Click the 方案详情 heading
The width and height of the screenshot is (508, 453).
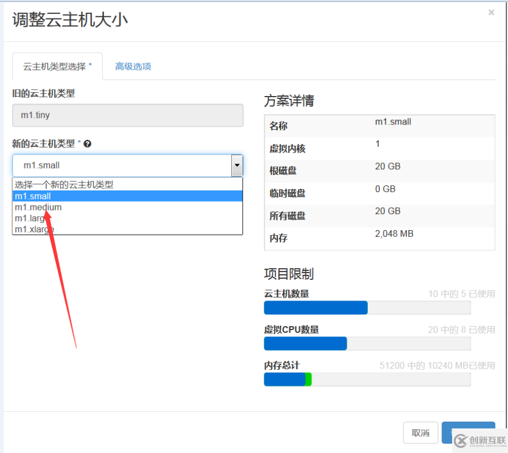pos(289,101)
